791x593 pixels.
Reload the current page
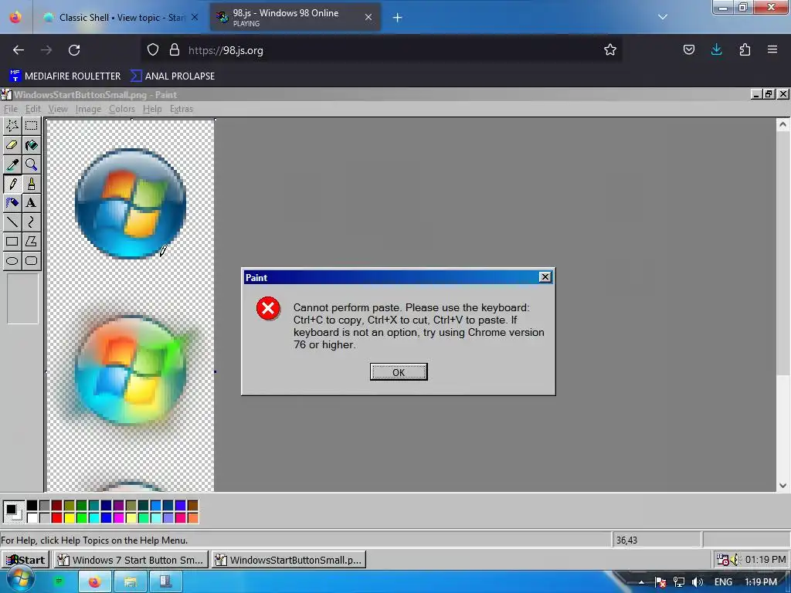[x=74, y=50]
